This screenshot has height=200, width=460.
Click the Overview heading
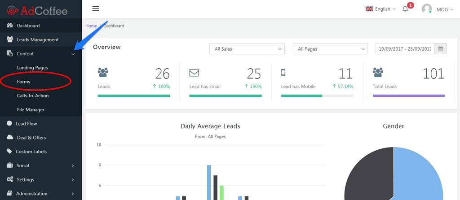click(x=107, y=47)
